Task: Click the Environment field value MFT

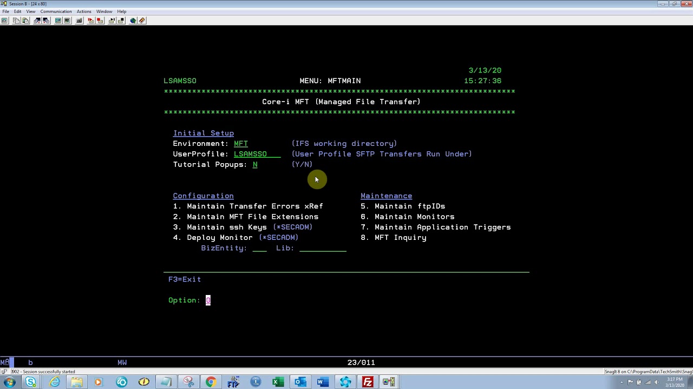Action: tap(241, 144)
